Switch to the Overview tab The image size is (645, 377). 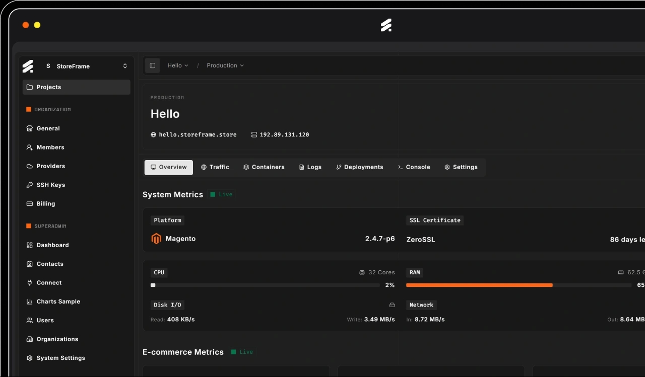[x=169, y=167]
